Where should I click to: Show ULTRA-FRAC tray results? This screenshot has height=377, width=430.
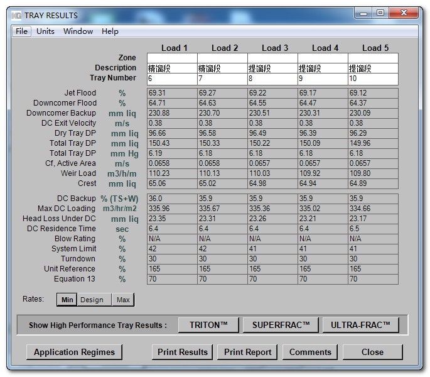(x=360, y=325)
